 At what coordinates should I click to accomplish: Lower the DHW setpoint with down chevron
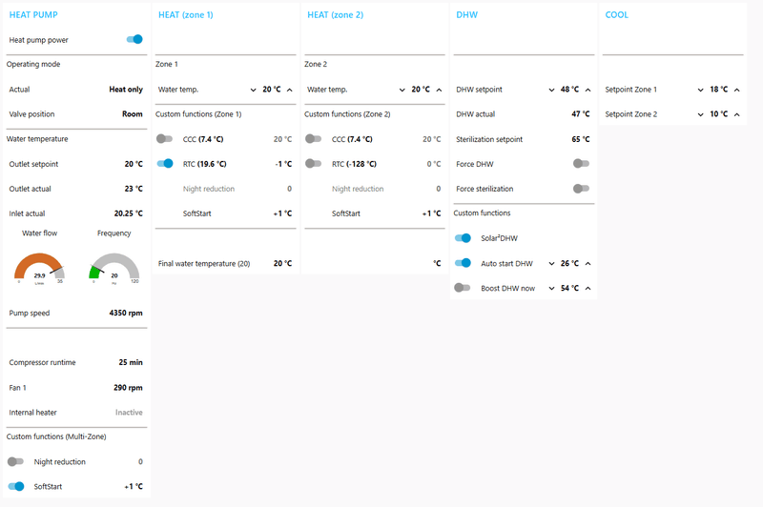(x=551, y=90)
